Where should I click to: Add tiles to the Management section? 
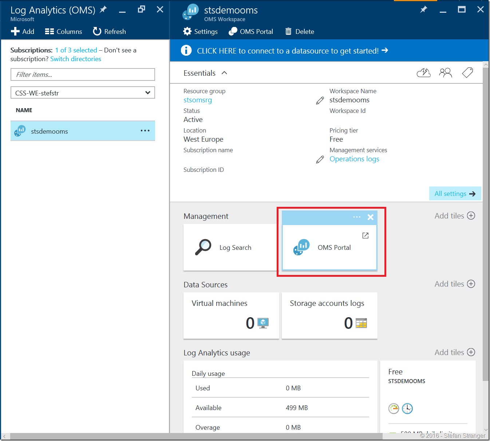(455, 216)
